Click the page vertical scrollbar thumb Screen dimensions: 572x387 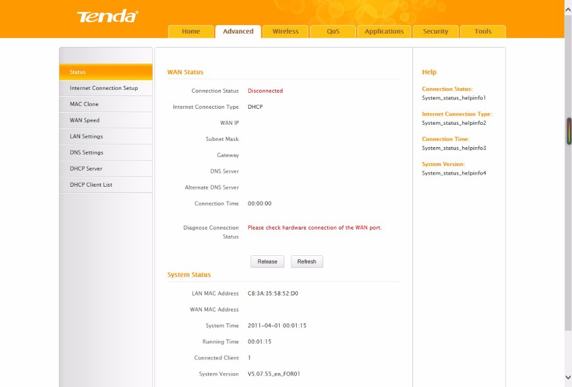tap(568, 172)
